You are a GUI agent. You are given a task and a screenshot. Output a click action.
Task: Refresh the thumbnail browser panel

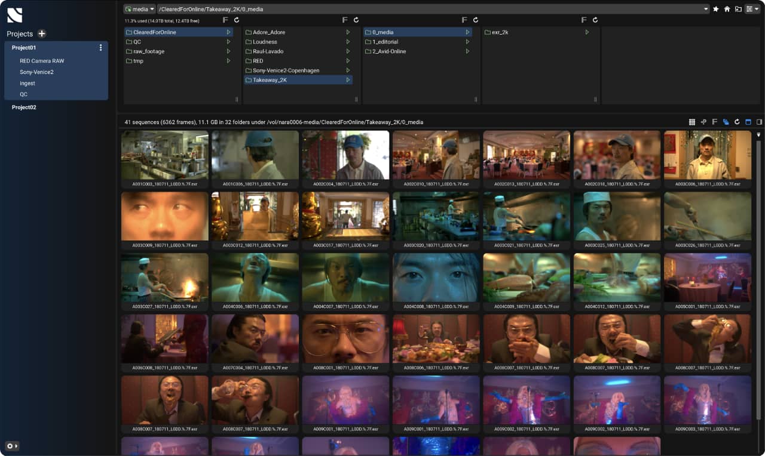(x=737, y=122)
